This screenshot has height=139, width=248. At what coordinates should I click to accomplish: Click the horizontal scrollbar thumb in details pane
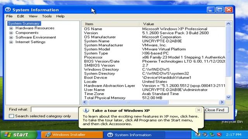click(128, 102)
